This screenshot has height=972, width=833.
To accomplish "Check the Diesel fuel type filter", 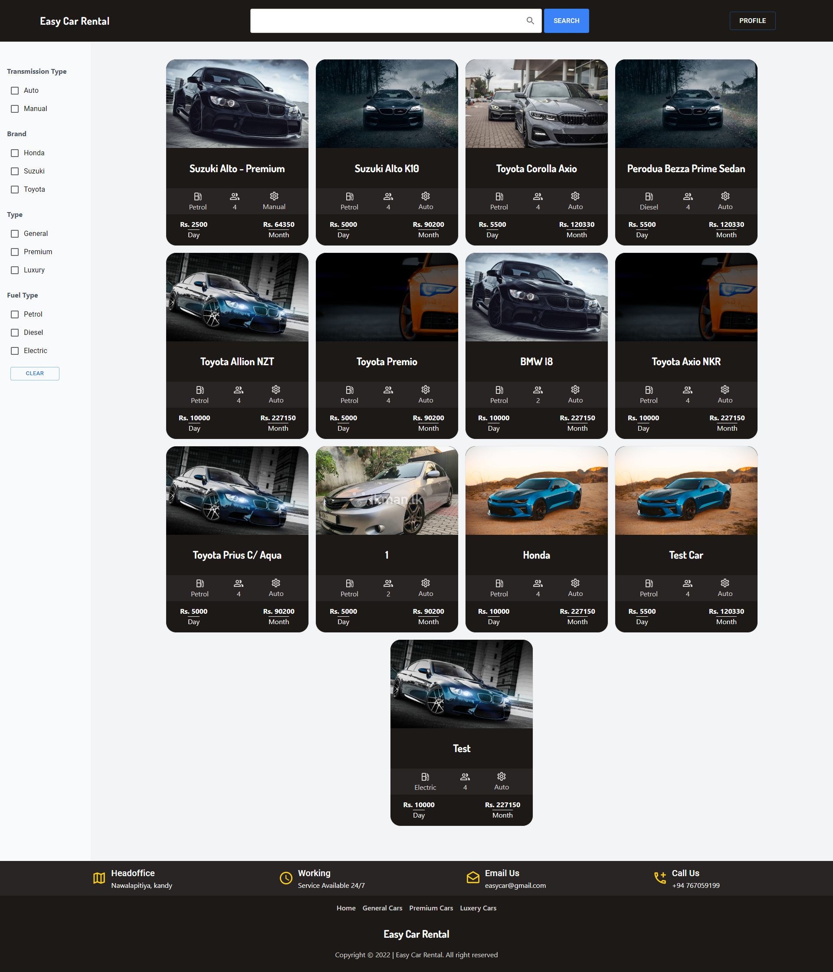I will click(15, 333).
